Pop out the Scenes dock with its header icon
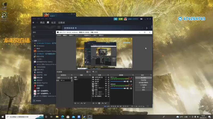Viewport: 213px width, 119px height. pyautogui.click(x=90, y=75)
